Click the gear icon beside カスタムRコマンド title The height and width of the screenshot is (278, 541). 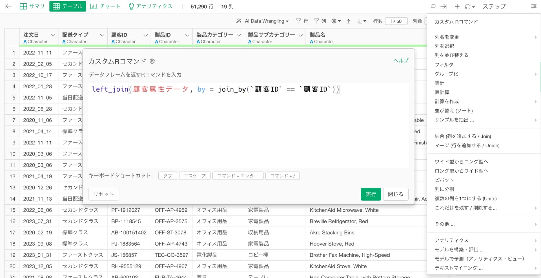point(152,61)
